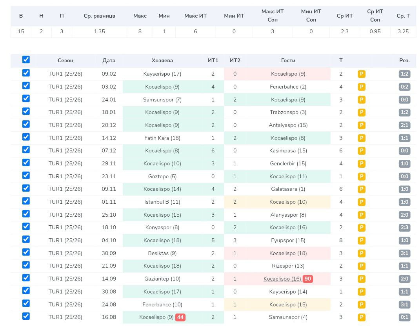420x335 pixels.
Task: Click Trabzonspo (3) team name
Action: coord(288,112)
